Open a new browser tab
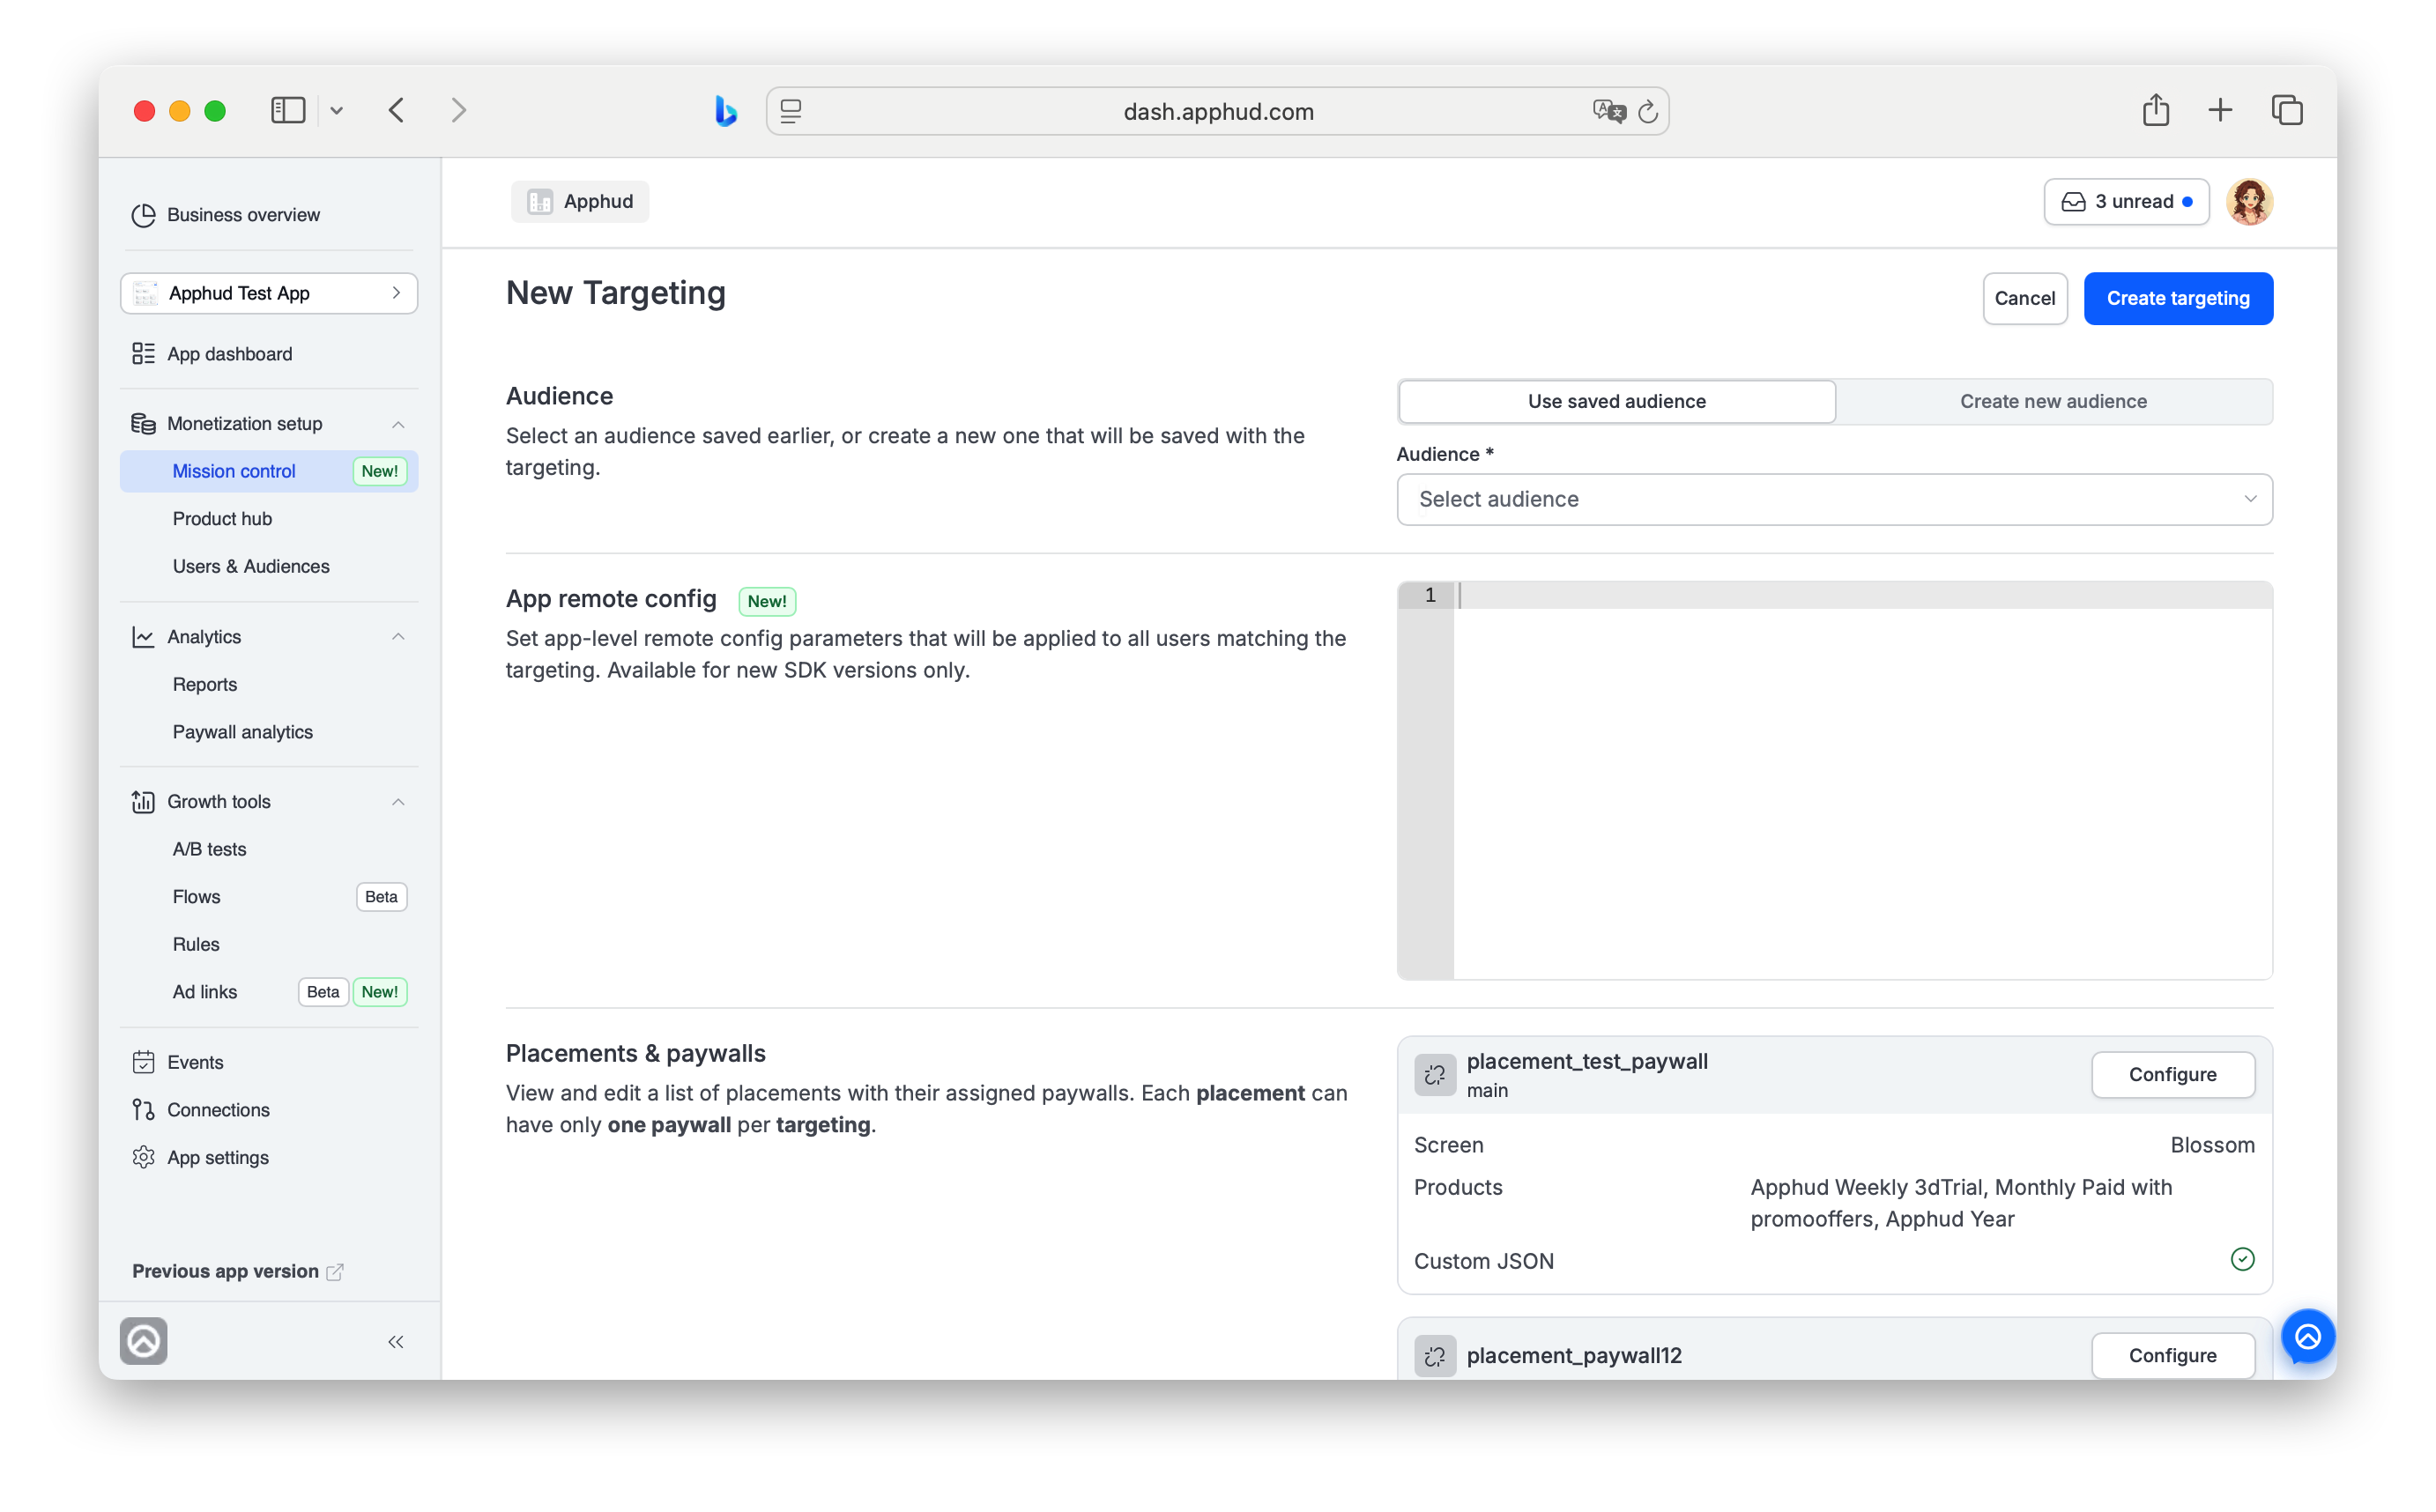This screenshot has width=2436, height=1512. 2220,110
